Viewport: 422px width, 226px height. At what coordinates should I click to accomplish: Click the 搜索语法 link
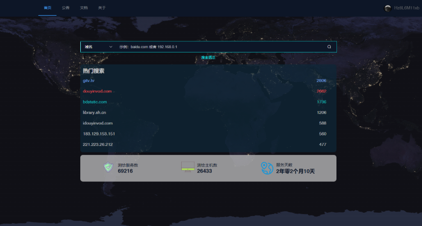point(208,57)
